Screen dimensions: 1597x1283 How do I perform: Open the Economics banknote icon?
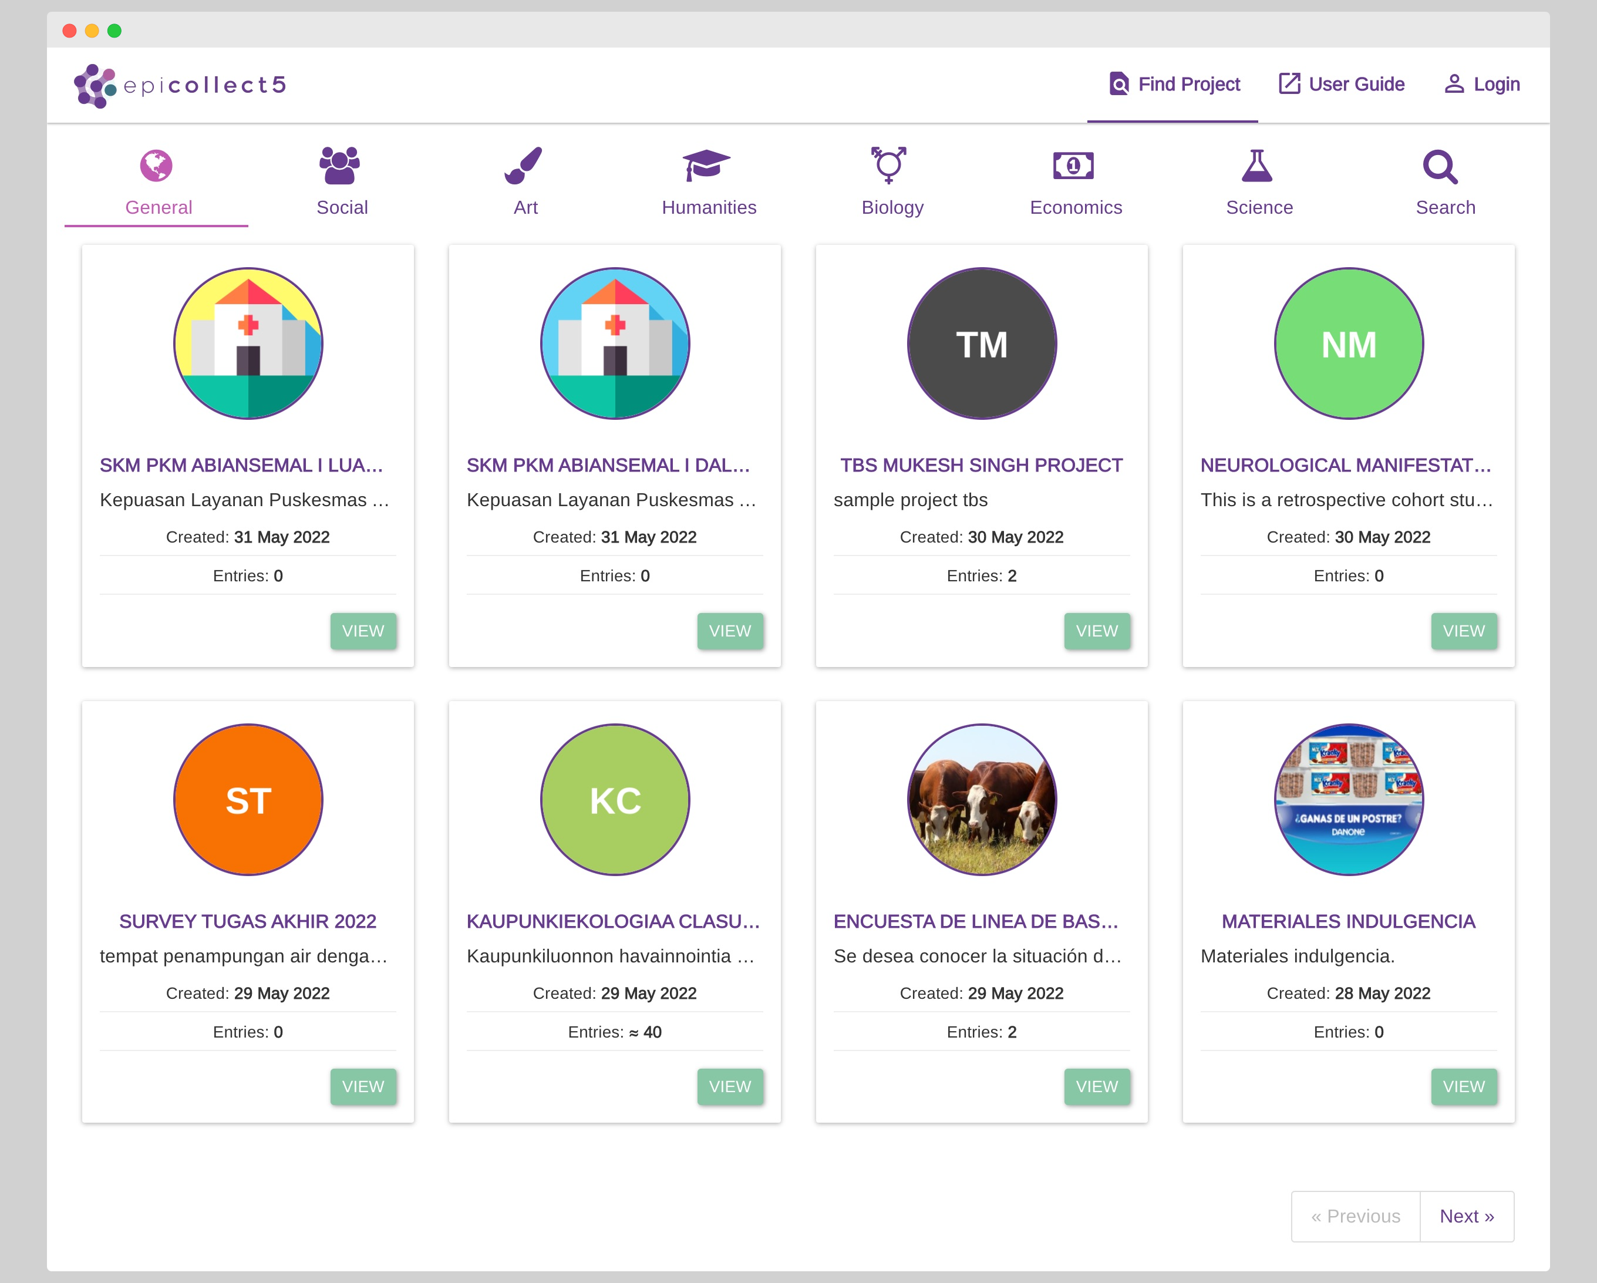coord(1073,165)
